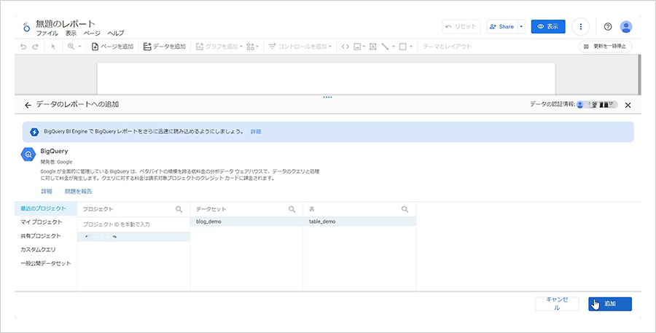Viewport: 656px width, 333px height.
Task: Select the line drawing tool icon
Action: [386, 47]
